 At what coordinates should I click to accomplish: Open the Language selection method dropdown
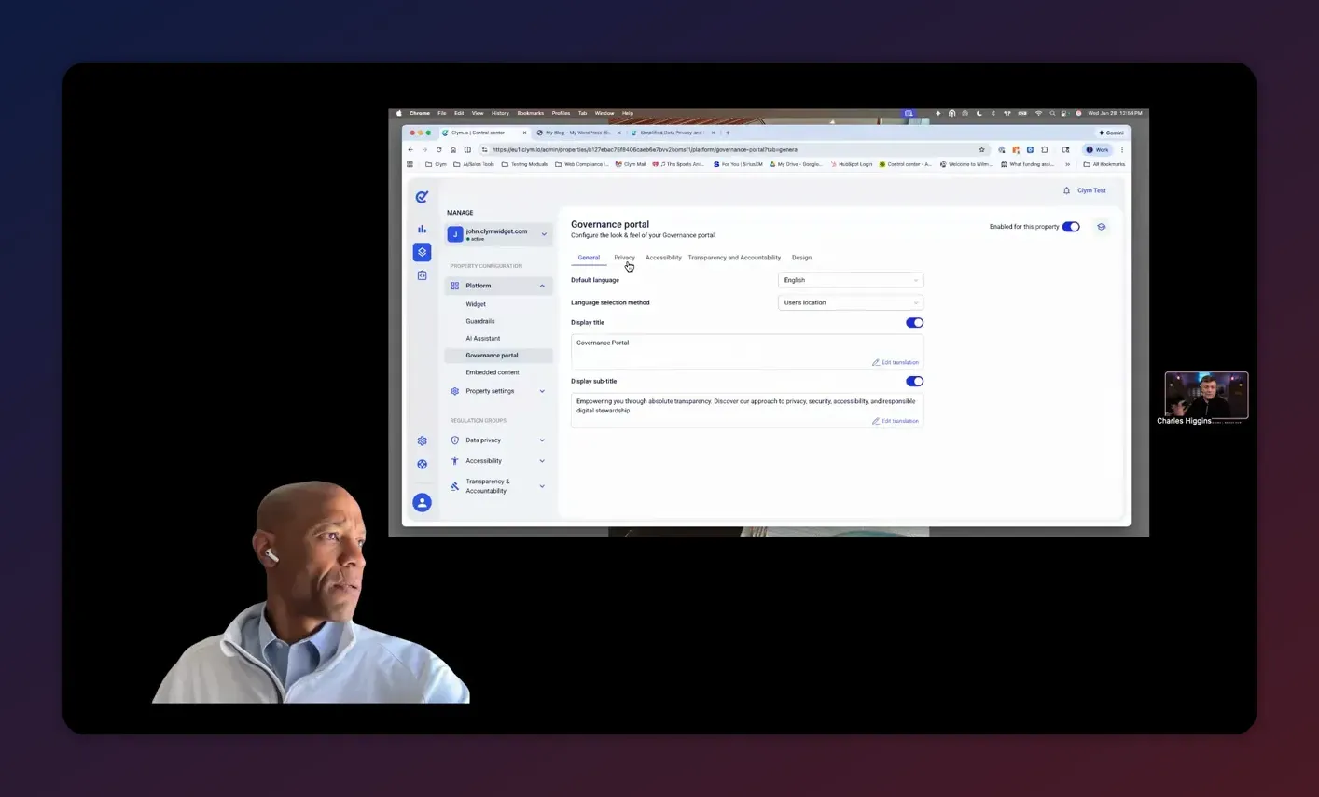pyautogui.click(x=850, y=301)
